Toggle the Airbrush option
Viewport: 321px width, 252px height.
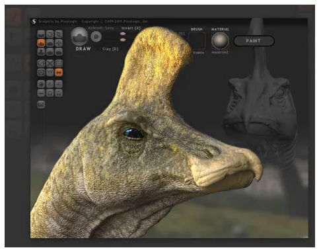(x=96, y=28)
